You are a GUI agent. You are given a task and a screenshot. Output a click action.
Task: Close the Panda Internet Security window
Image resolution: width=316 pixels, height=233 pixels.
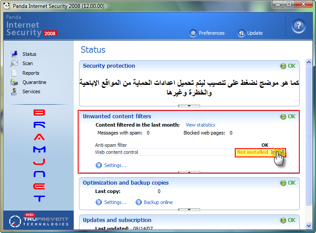(304, 4)
